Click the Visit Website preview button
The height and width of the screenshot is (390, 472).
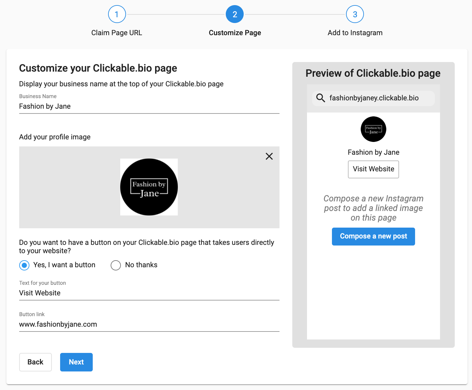(373, 169)
